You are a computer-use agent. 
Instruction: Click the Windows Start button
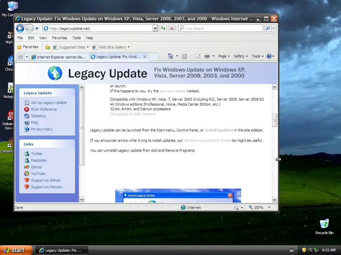pyautogui.click(x=16, y=250)
